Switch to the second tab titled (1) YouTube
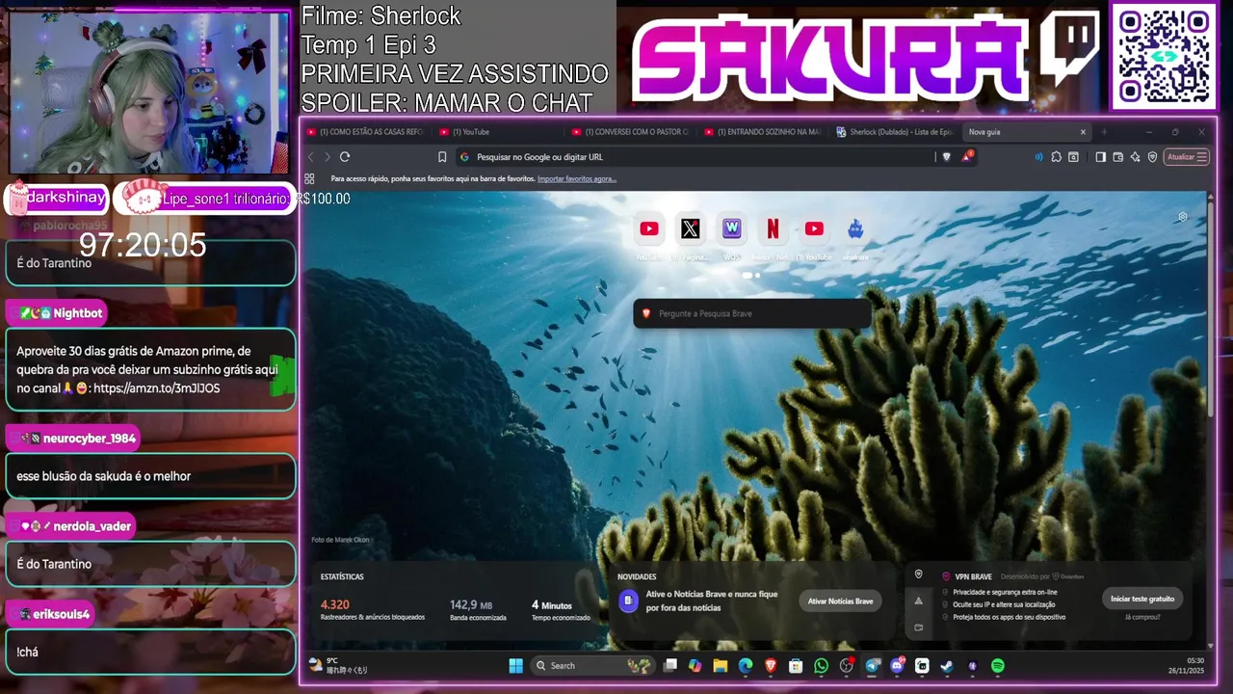The image size is (1233, 694). tap(499, 132)
